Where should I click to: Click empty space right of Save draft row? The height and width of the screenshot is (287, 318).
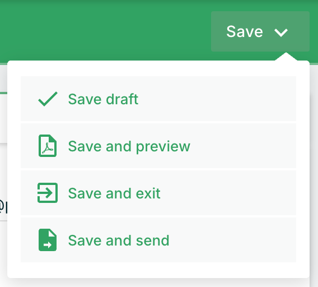pyautogui.click(x=217, y=99)
